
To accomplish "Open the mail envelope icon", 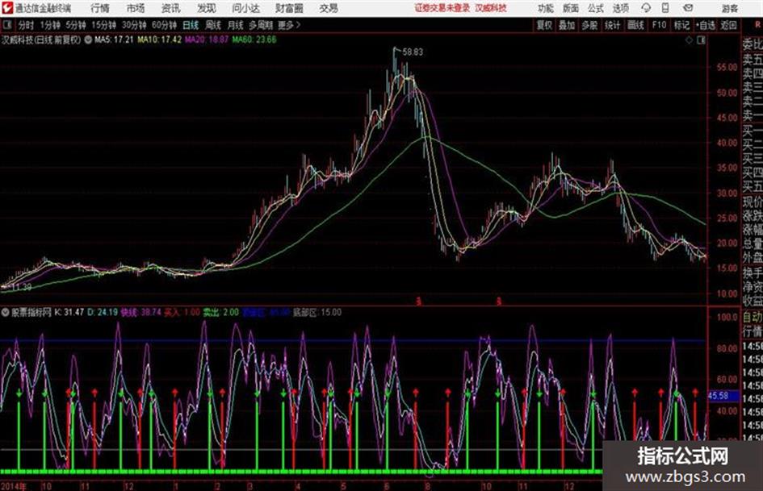I will [688, 8].
